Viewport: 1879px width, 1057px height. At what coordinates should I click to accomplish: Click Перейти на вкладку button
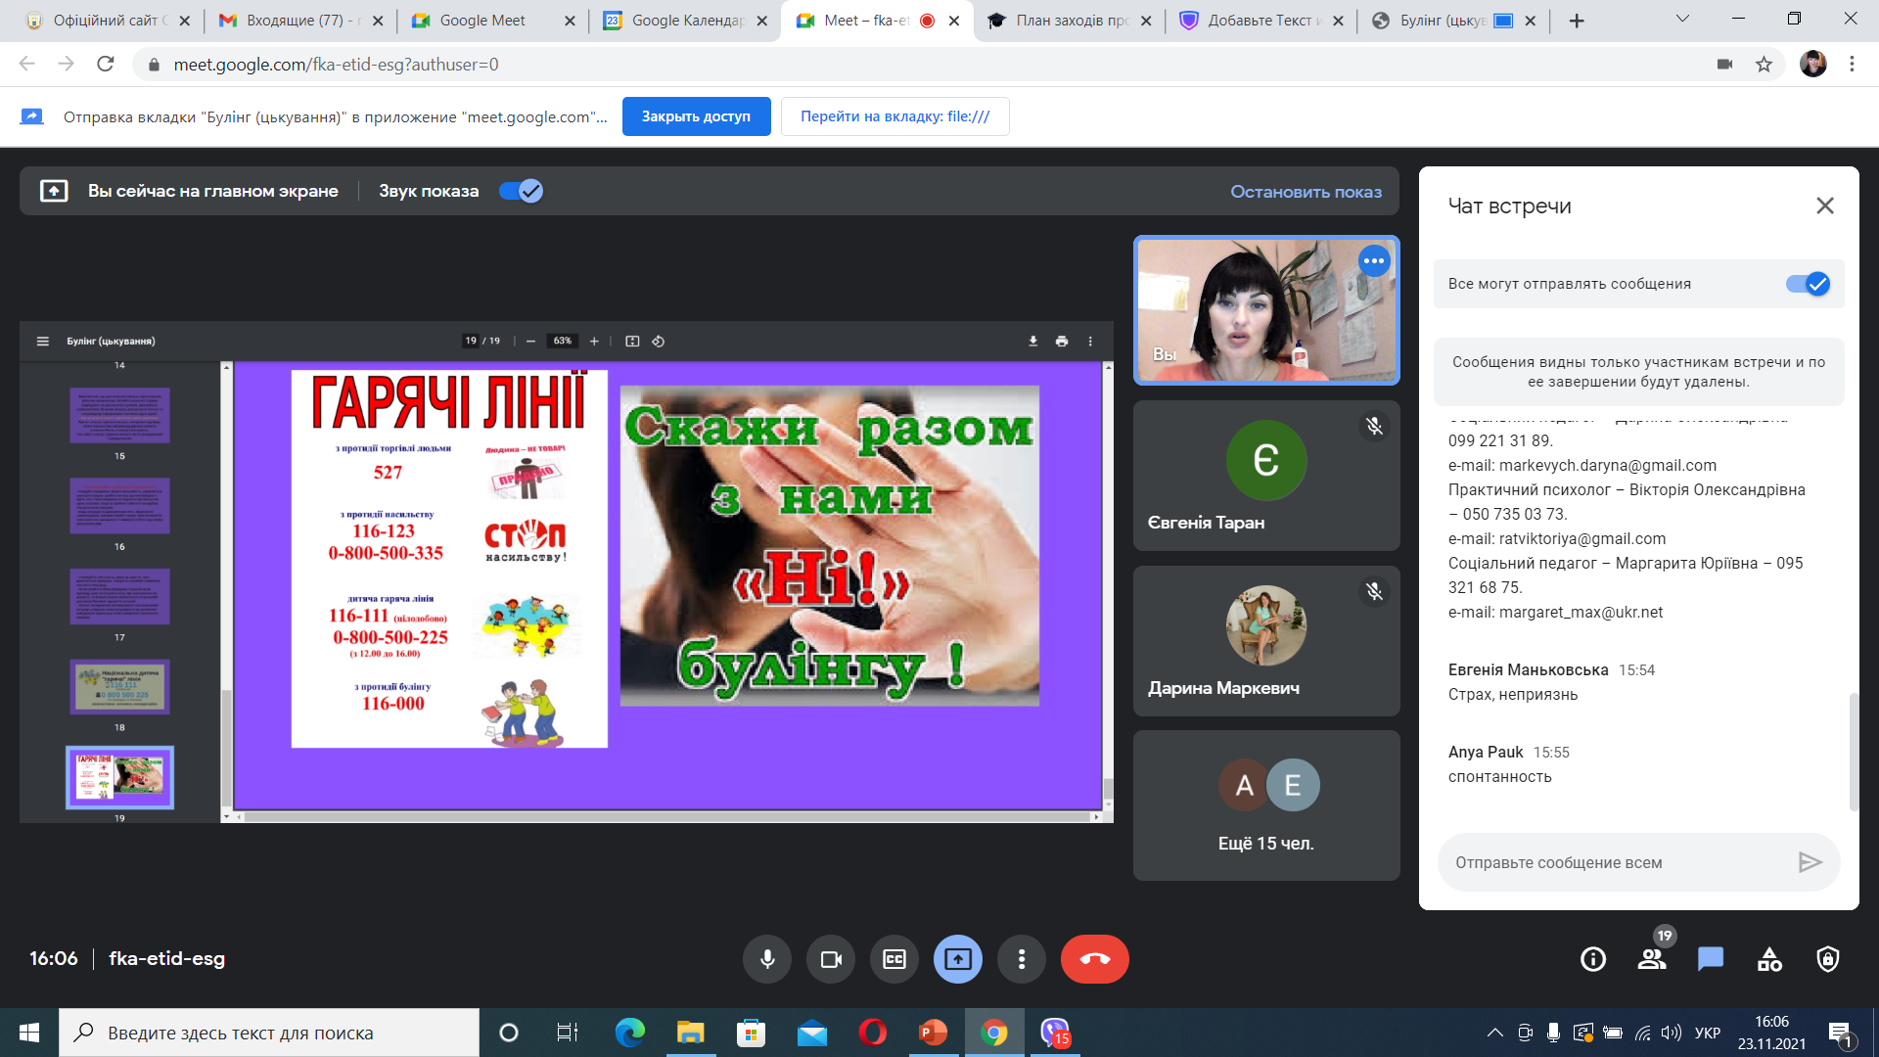click(894, 116)
